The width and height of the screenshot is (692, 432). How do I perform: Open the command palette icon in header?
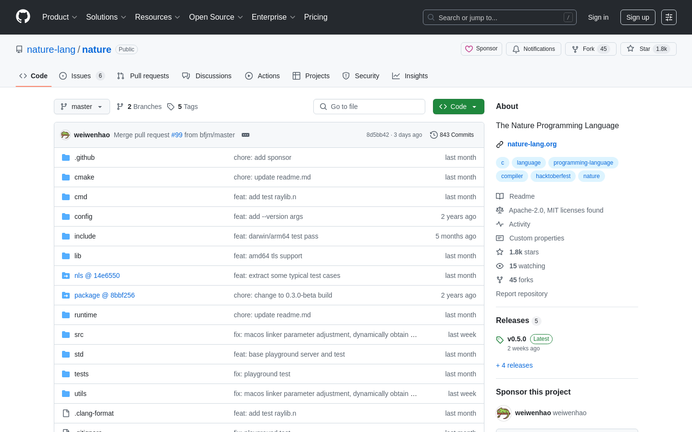pyautogui.click(x=669, y=17)
